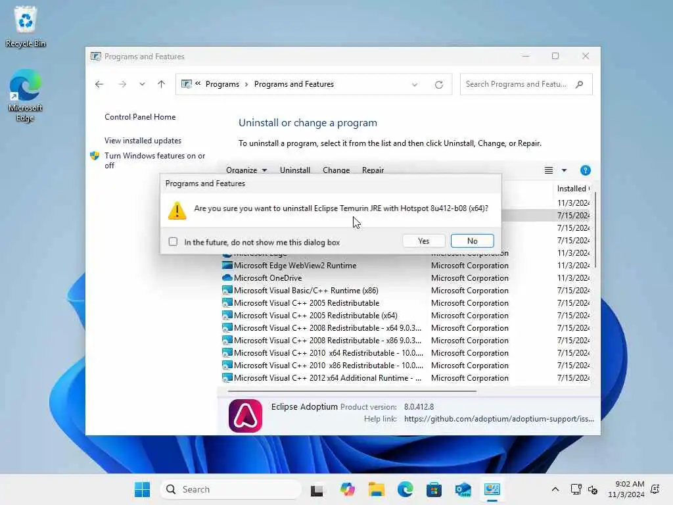
Task: Go forward with the navigation arrow
Action: (122, 84)
